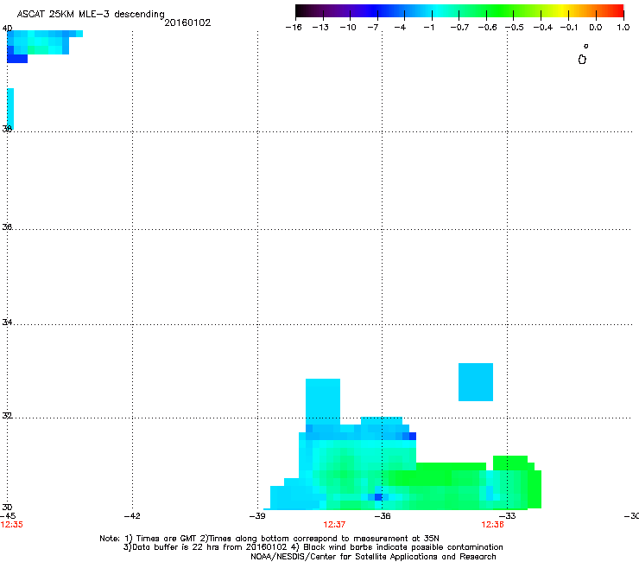Click the latitude label 34
639x562 pixels.
[x=7, y=323]
